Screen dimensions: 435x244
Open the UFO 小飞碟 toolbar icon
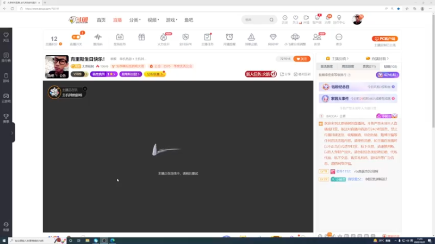pos(295,39)
